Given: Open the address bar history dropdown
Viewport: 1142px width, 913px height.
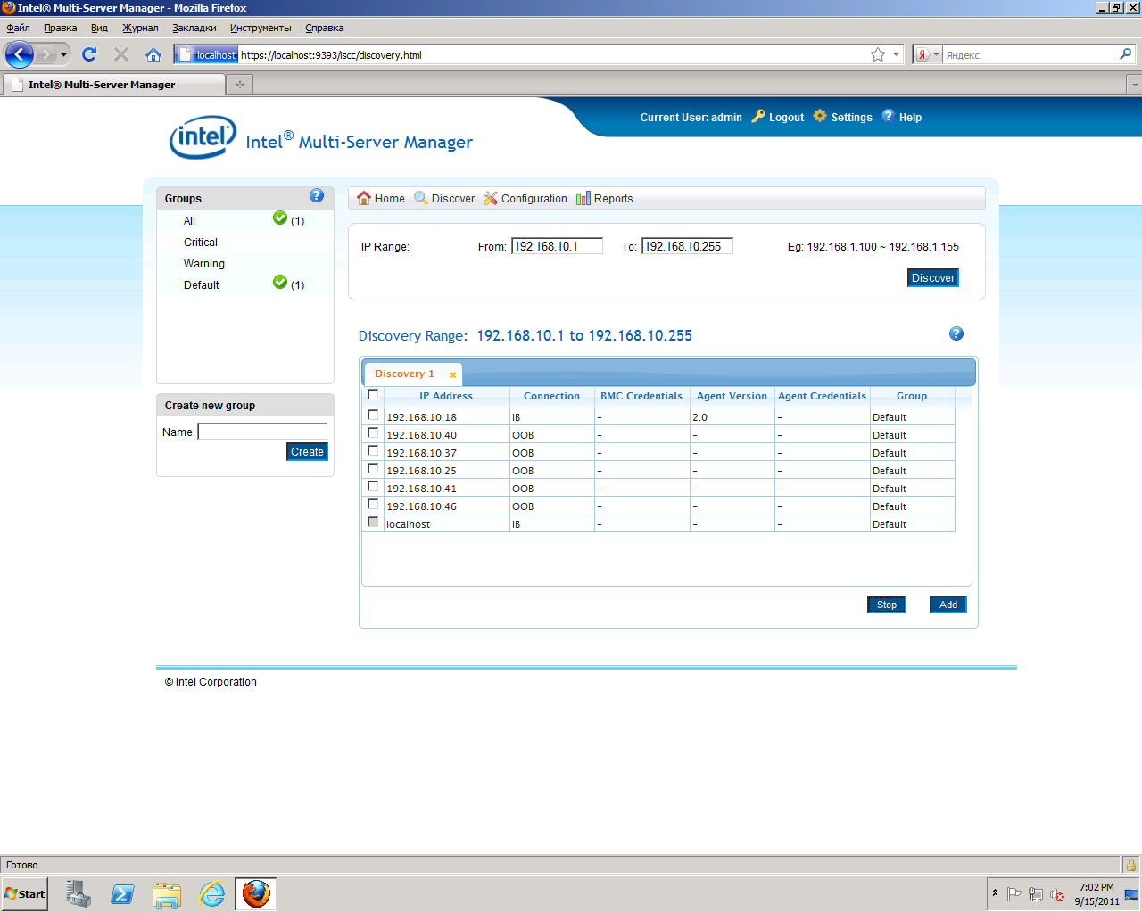Looking at the screenshot, I should pos(896,54).
